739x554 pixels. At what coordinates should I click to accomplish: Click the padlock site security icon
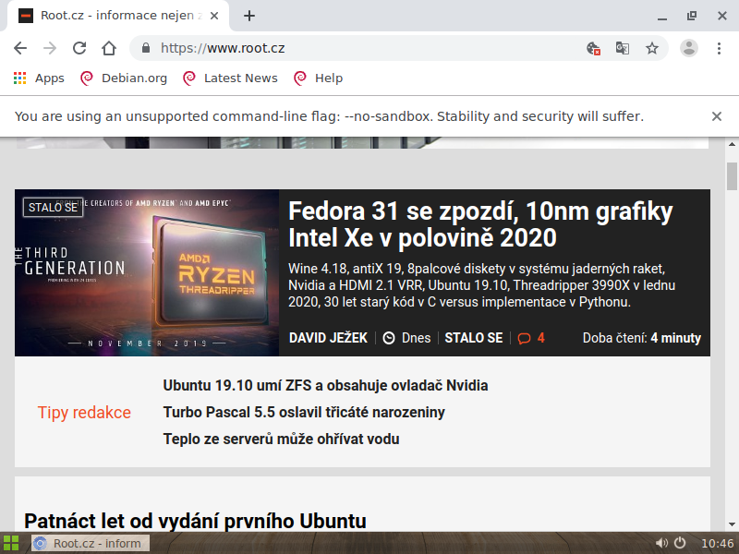[x=144, y=48]
